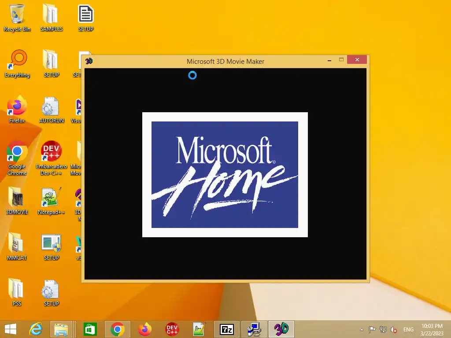Open the computer setup taskbar icon

(x=254, y=329)
